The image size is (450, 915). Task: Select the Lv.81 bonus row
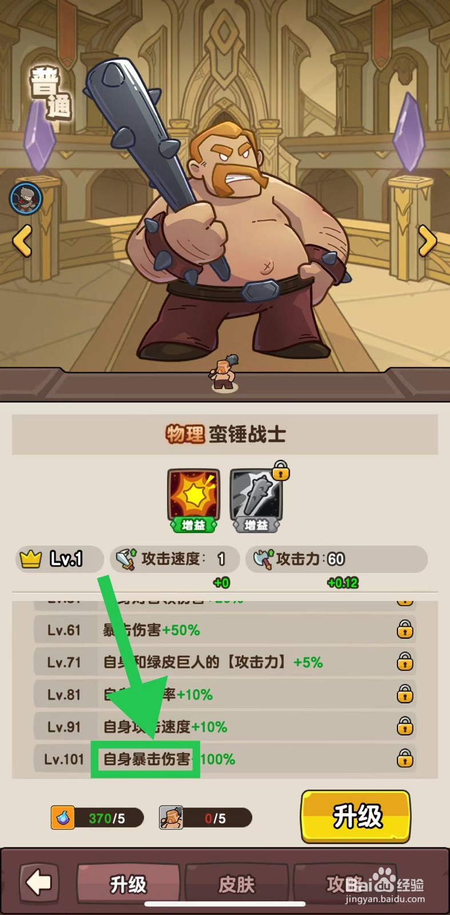pos(225,694)
